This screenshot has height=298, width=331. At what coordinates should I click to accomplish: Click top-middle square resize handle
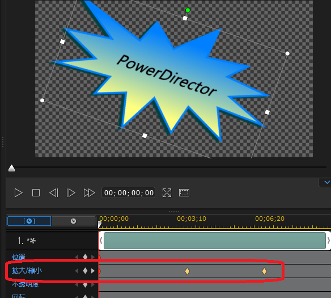click(185, 18)
